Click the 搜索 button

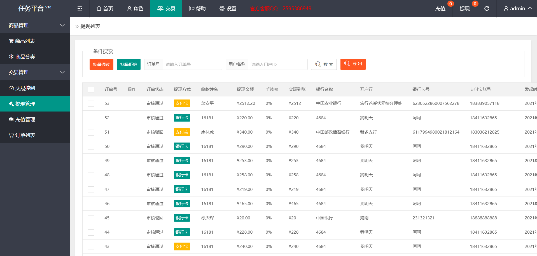pos(324,64)
